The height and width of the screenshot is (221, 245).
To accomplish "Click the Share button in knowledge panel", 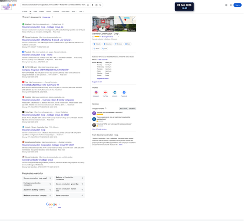I will click(97, 49).
